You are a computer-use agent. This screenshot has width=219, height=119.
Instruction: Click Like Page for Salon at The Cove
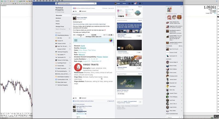121,94
